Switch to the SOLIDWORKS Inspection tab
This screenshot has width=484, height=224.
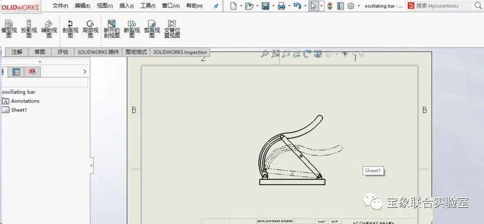pyautogui.click(x=180, y=52)
